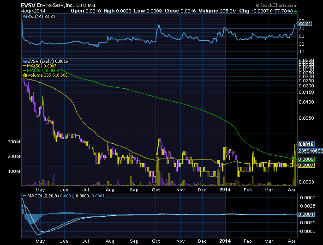Click the 70 level on the RSI axis

[301, 29]
